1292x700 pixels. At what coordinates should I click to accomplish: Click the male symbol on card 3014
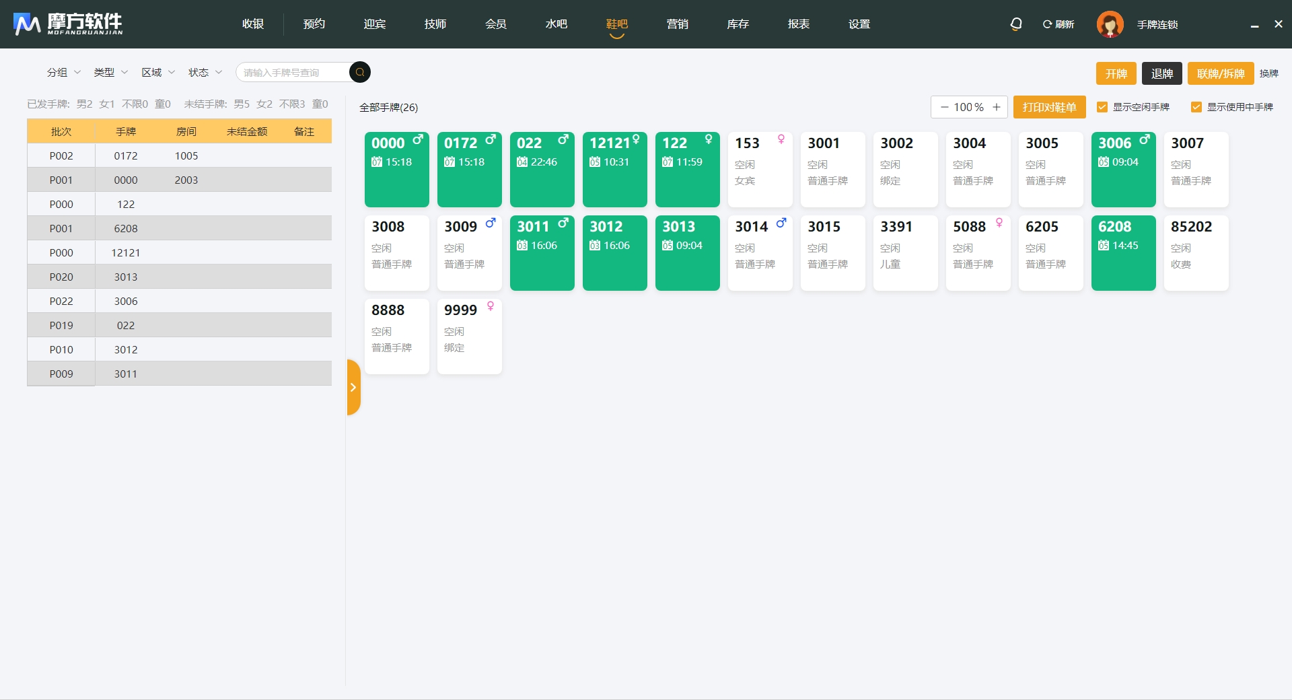coord(781,223)
